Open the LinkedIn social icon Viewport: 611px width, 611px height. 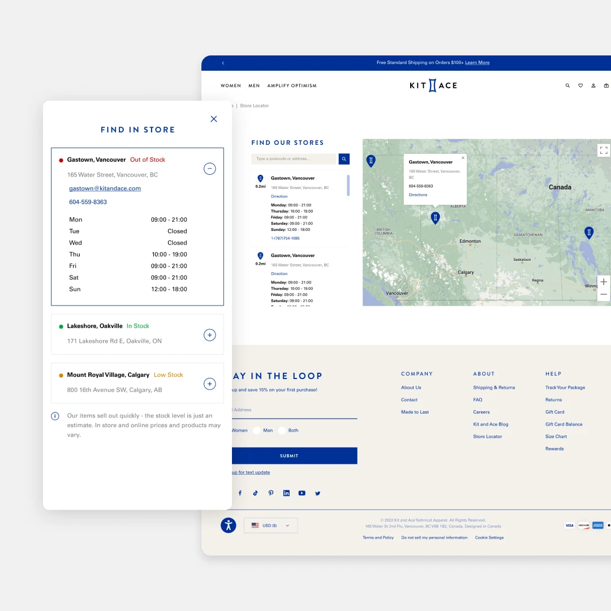tap(286, 493)
